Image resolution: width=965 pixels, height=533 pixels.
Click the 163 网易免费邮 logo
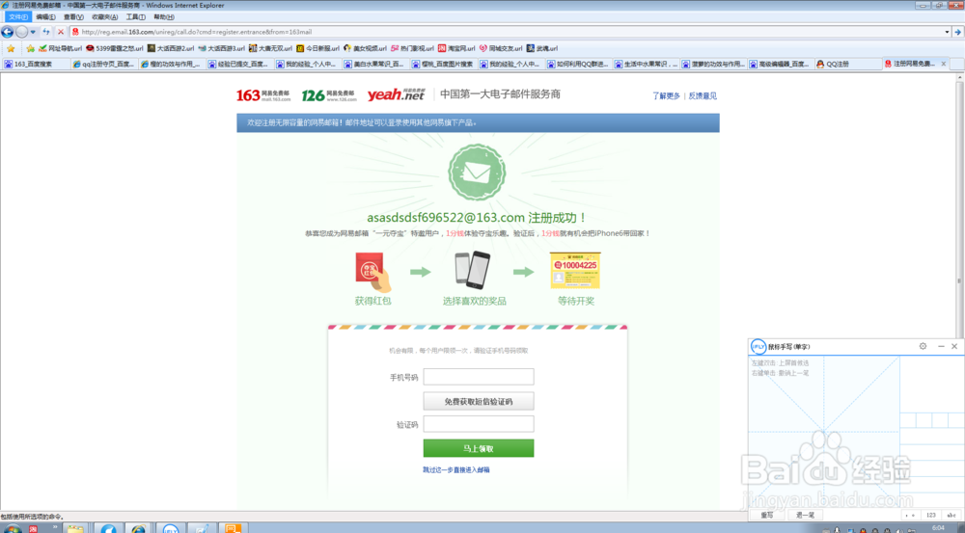263,94
